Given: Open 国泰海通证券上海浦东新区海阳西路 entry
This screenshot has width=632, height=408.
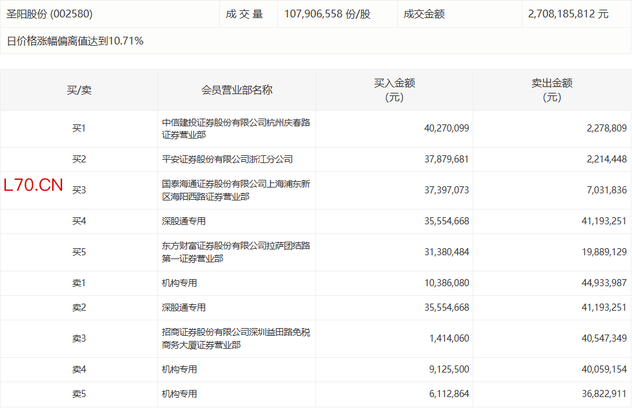Looking at the screenshot, I should pos(235,190).
